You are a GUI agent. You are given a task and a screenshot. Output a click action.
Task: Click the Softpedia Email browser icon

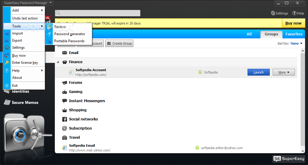point(65,148)
